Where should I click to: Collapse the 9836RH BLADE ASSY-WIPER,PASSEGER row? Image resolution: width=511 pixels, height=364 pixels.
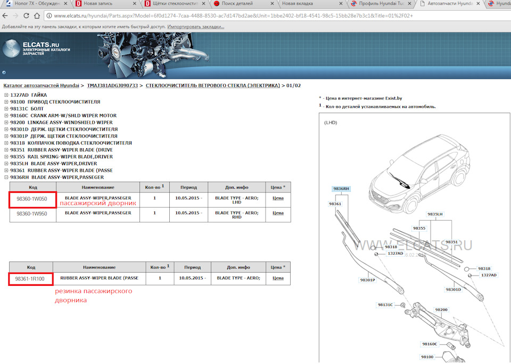point(6,177)
